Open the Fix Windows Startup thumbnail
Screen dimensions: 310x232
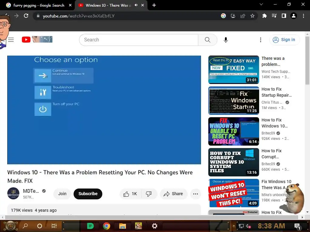(x=234, y=100)
